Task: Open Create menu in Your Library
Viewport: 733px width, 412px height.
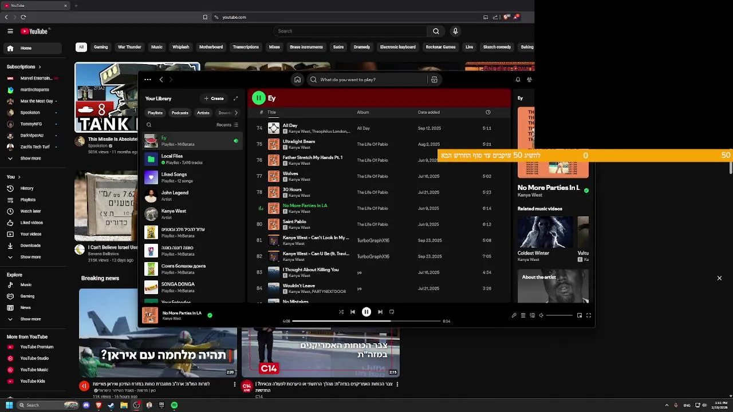Action: pos(214,98)
